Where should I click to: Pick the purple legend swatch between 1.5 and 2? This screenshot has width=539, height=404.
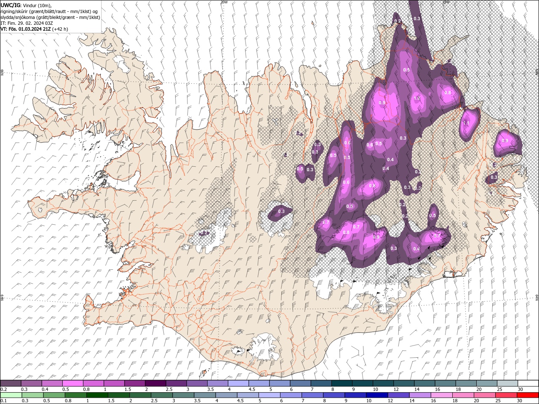click(x=135, y=383)
